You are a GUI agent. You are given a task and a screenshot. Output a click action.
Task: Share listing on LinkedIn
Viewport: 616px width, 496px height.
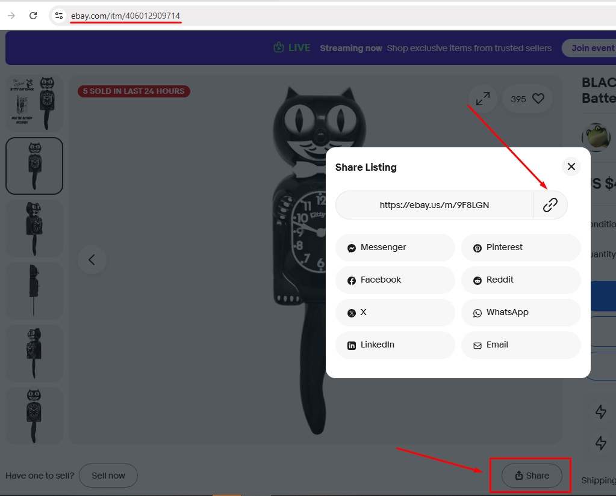click(395, 345)
